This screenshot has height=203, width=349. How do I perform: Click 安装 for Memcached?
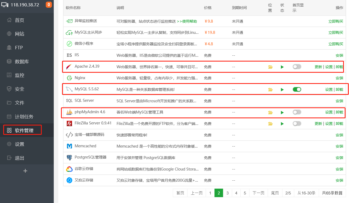339,146
